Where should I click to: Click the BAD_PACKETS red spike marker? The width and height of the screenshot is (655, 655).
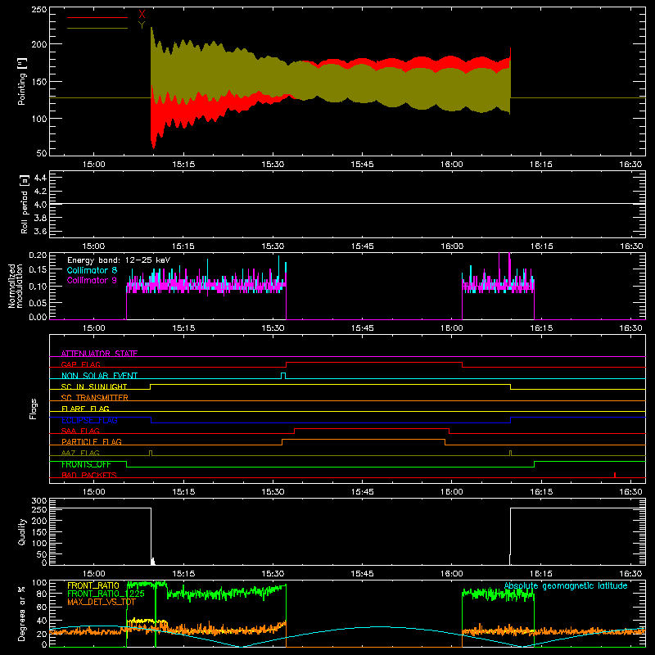pyautogui.click(x=615, y=475)
